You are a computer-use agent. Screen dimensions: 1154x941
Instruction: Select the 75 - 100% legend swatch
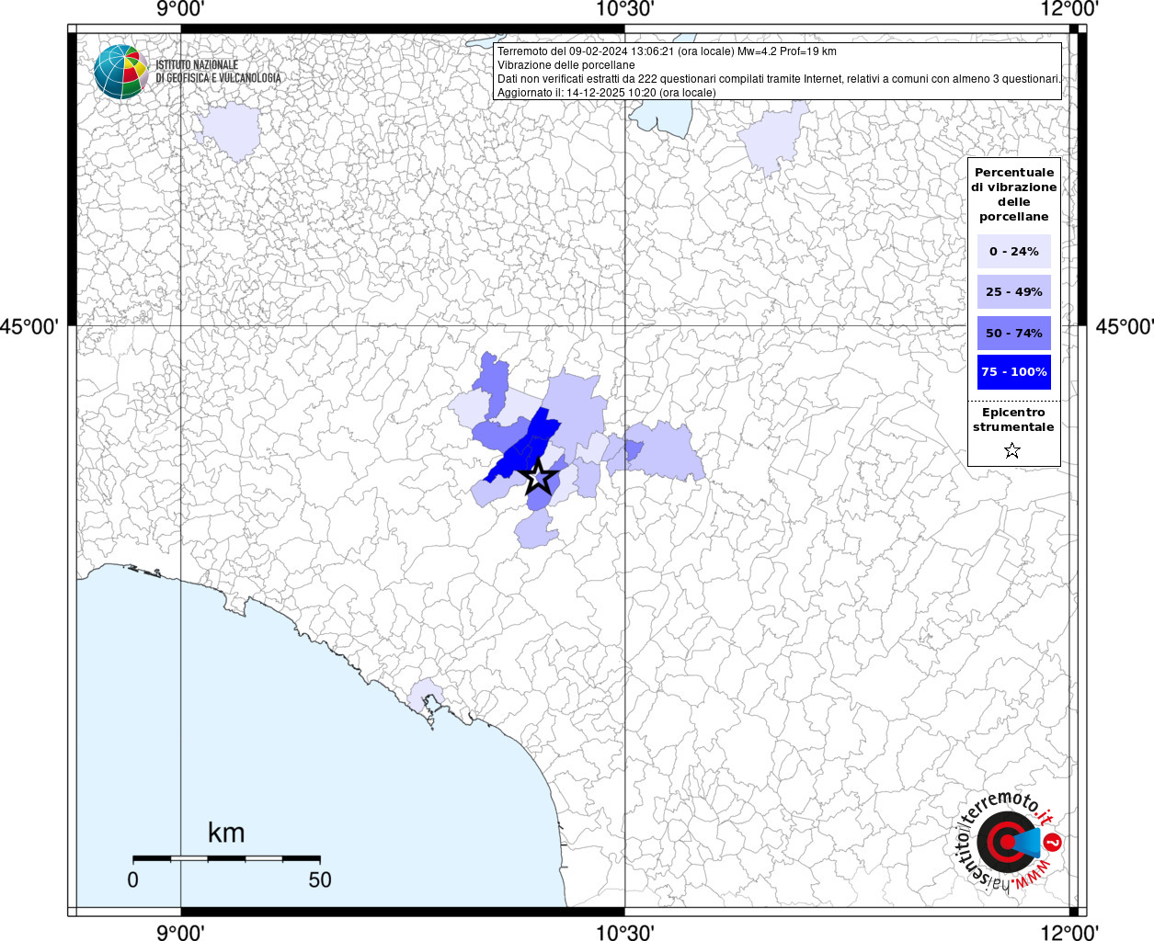click(x=1014, y=371)
